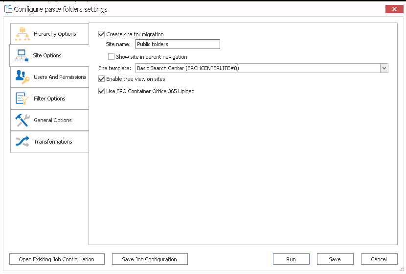Click the Hierarchy Options tree icon

(x=23, y=34)
